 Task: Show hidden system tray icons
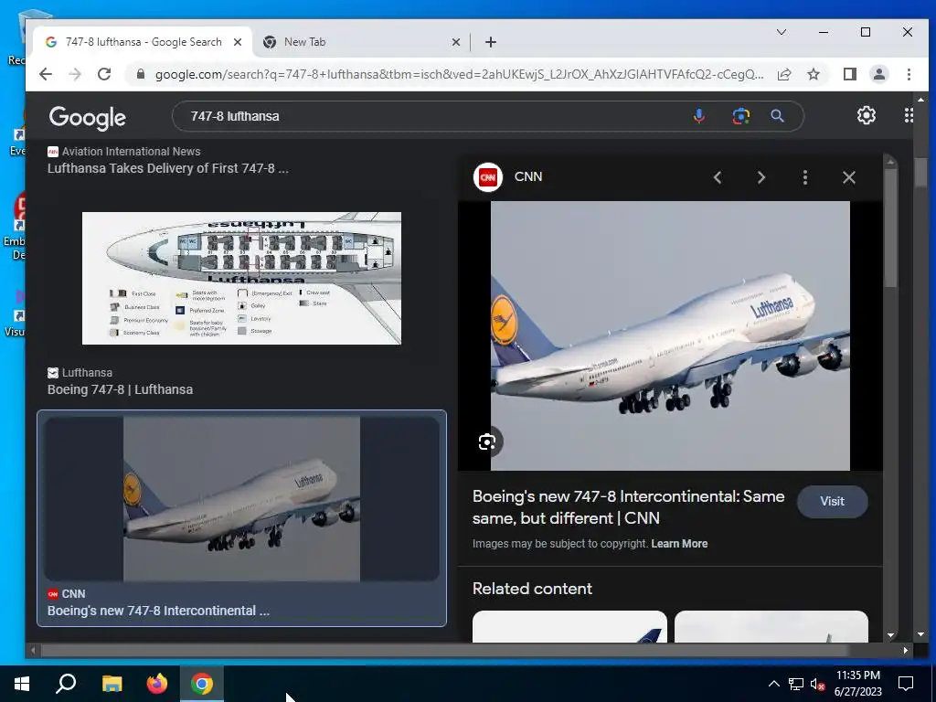[773, 684]
